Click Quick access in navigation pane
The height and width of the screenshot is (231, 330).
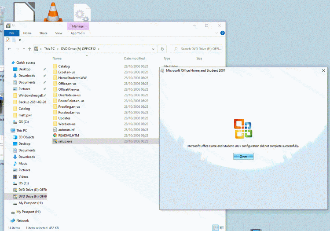tap(26, 62)
